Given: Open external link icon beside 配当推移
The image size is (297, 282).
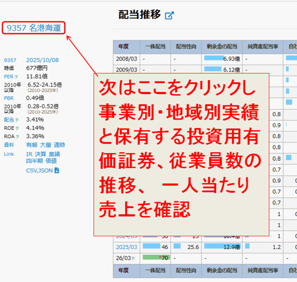Looking at the screenshot, I should tap(169, 15).
